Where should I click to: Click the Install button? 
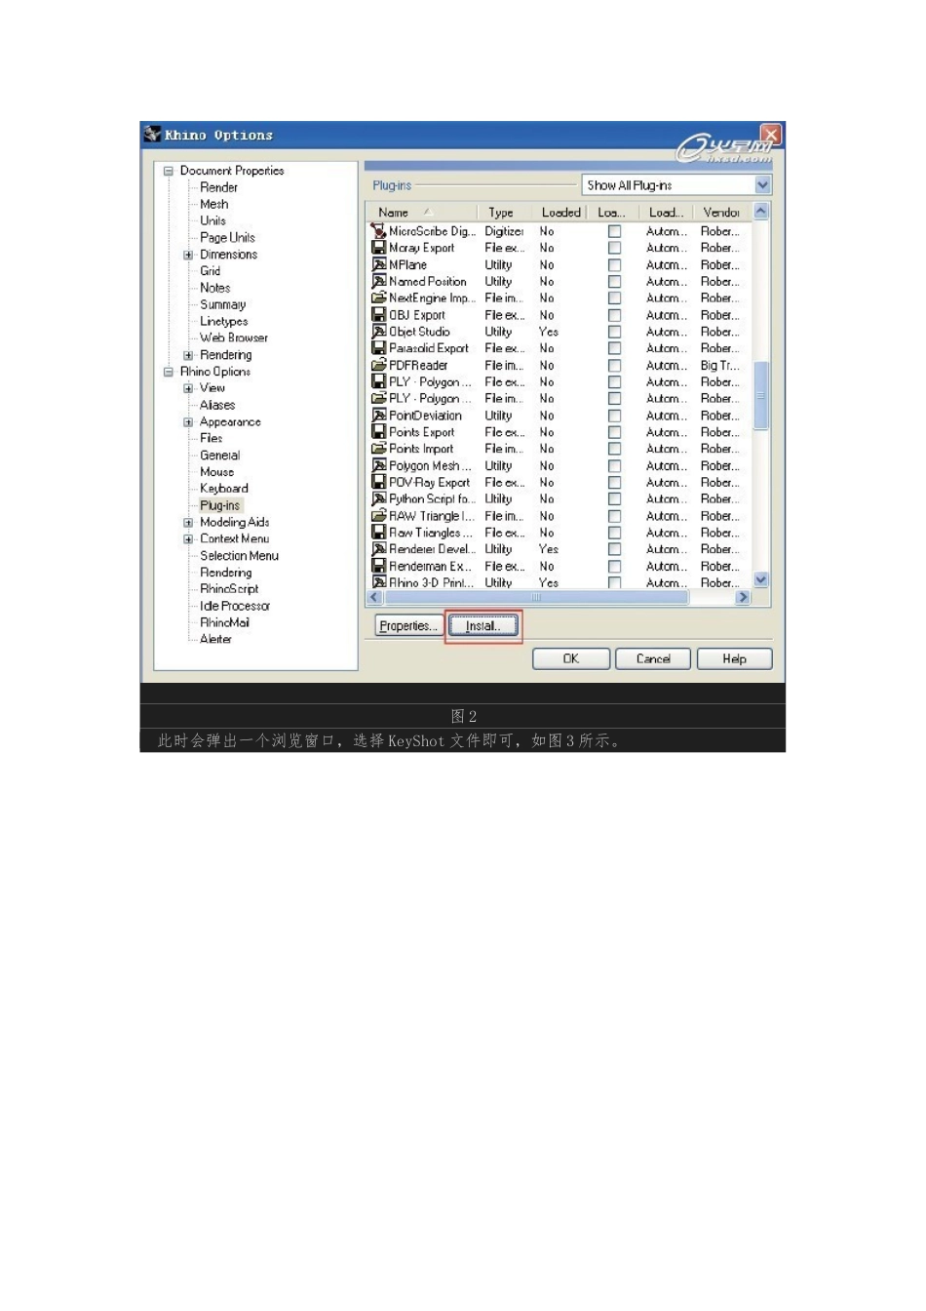483,626
